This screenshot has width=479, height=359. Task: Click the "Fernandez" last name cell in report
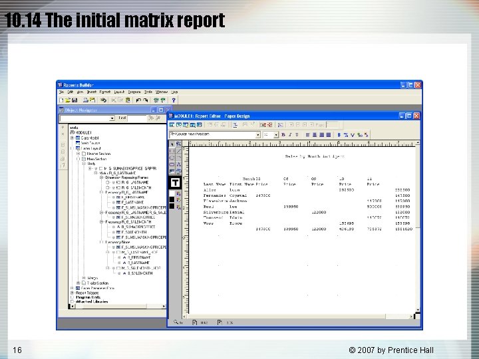214,195
